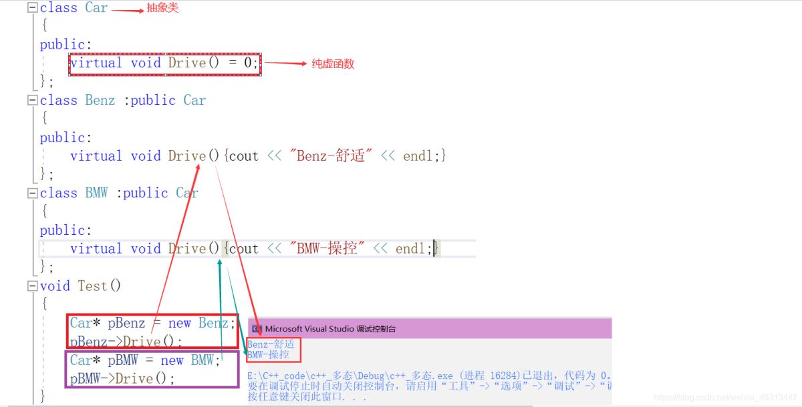Collapse the class Car code block
Image resolution: width=802 pixels, height=407 pixels.
(32, 8)
